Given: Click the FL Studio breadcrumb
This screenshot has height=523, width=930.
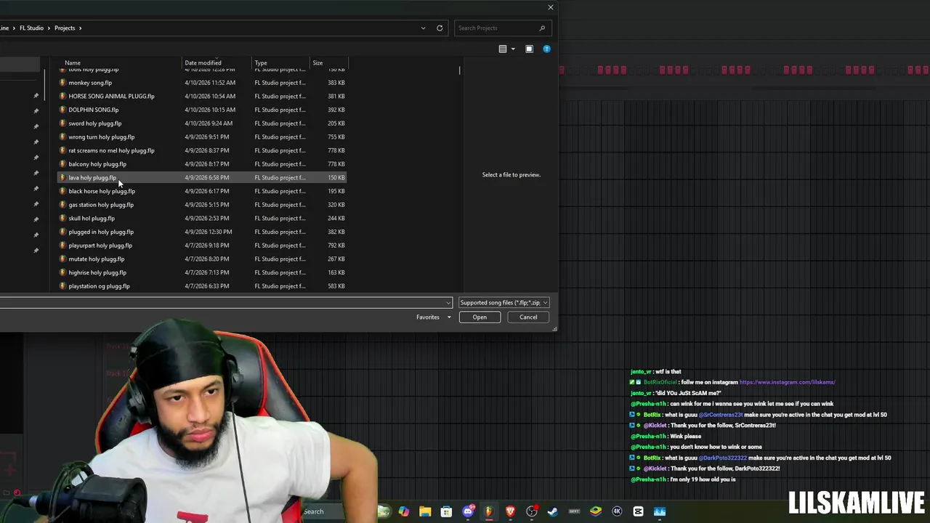Looking at the screenshot, I should click(x=32, y=28).
